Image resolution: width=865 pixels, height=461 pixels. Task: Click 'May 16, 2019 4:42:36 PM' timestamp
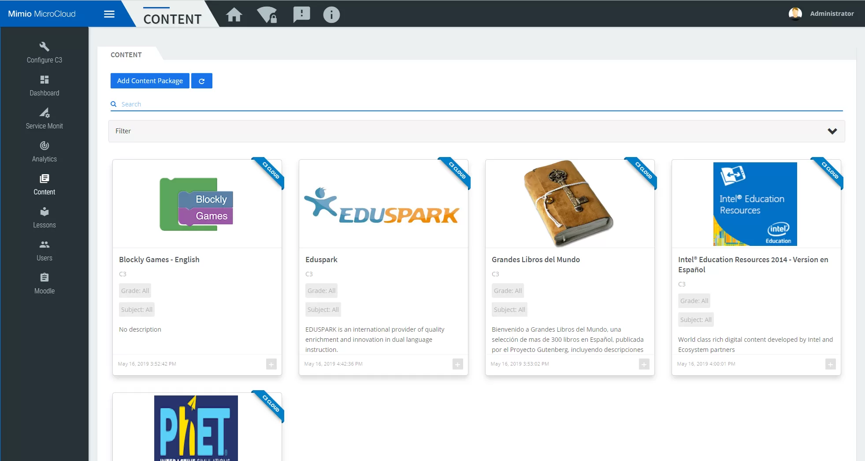click(x=334, y=364)
